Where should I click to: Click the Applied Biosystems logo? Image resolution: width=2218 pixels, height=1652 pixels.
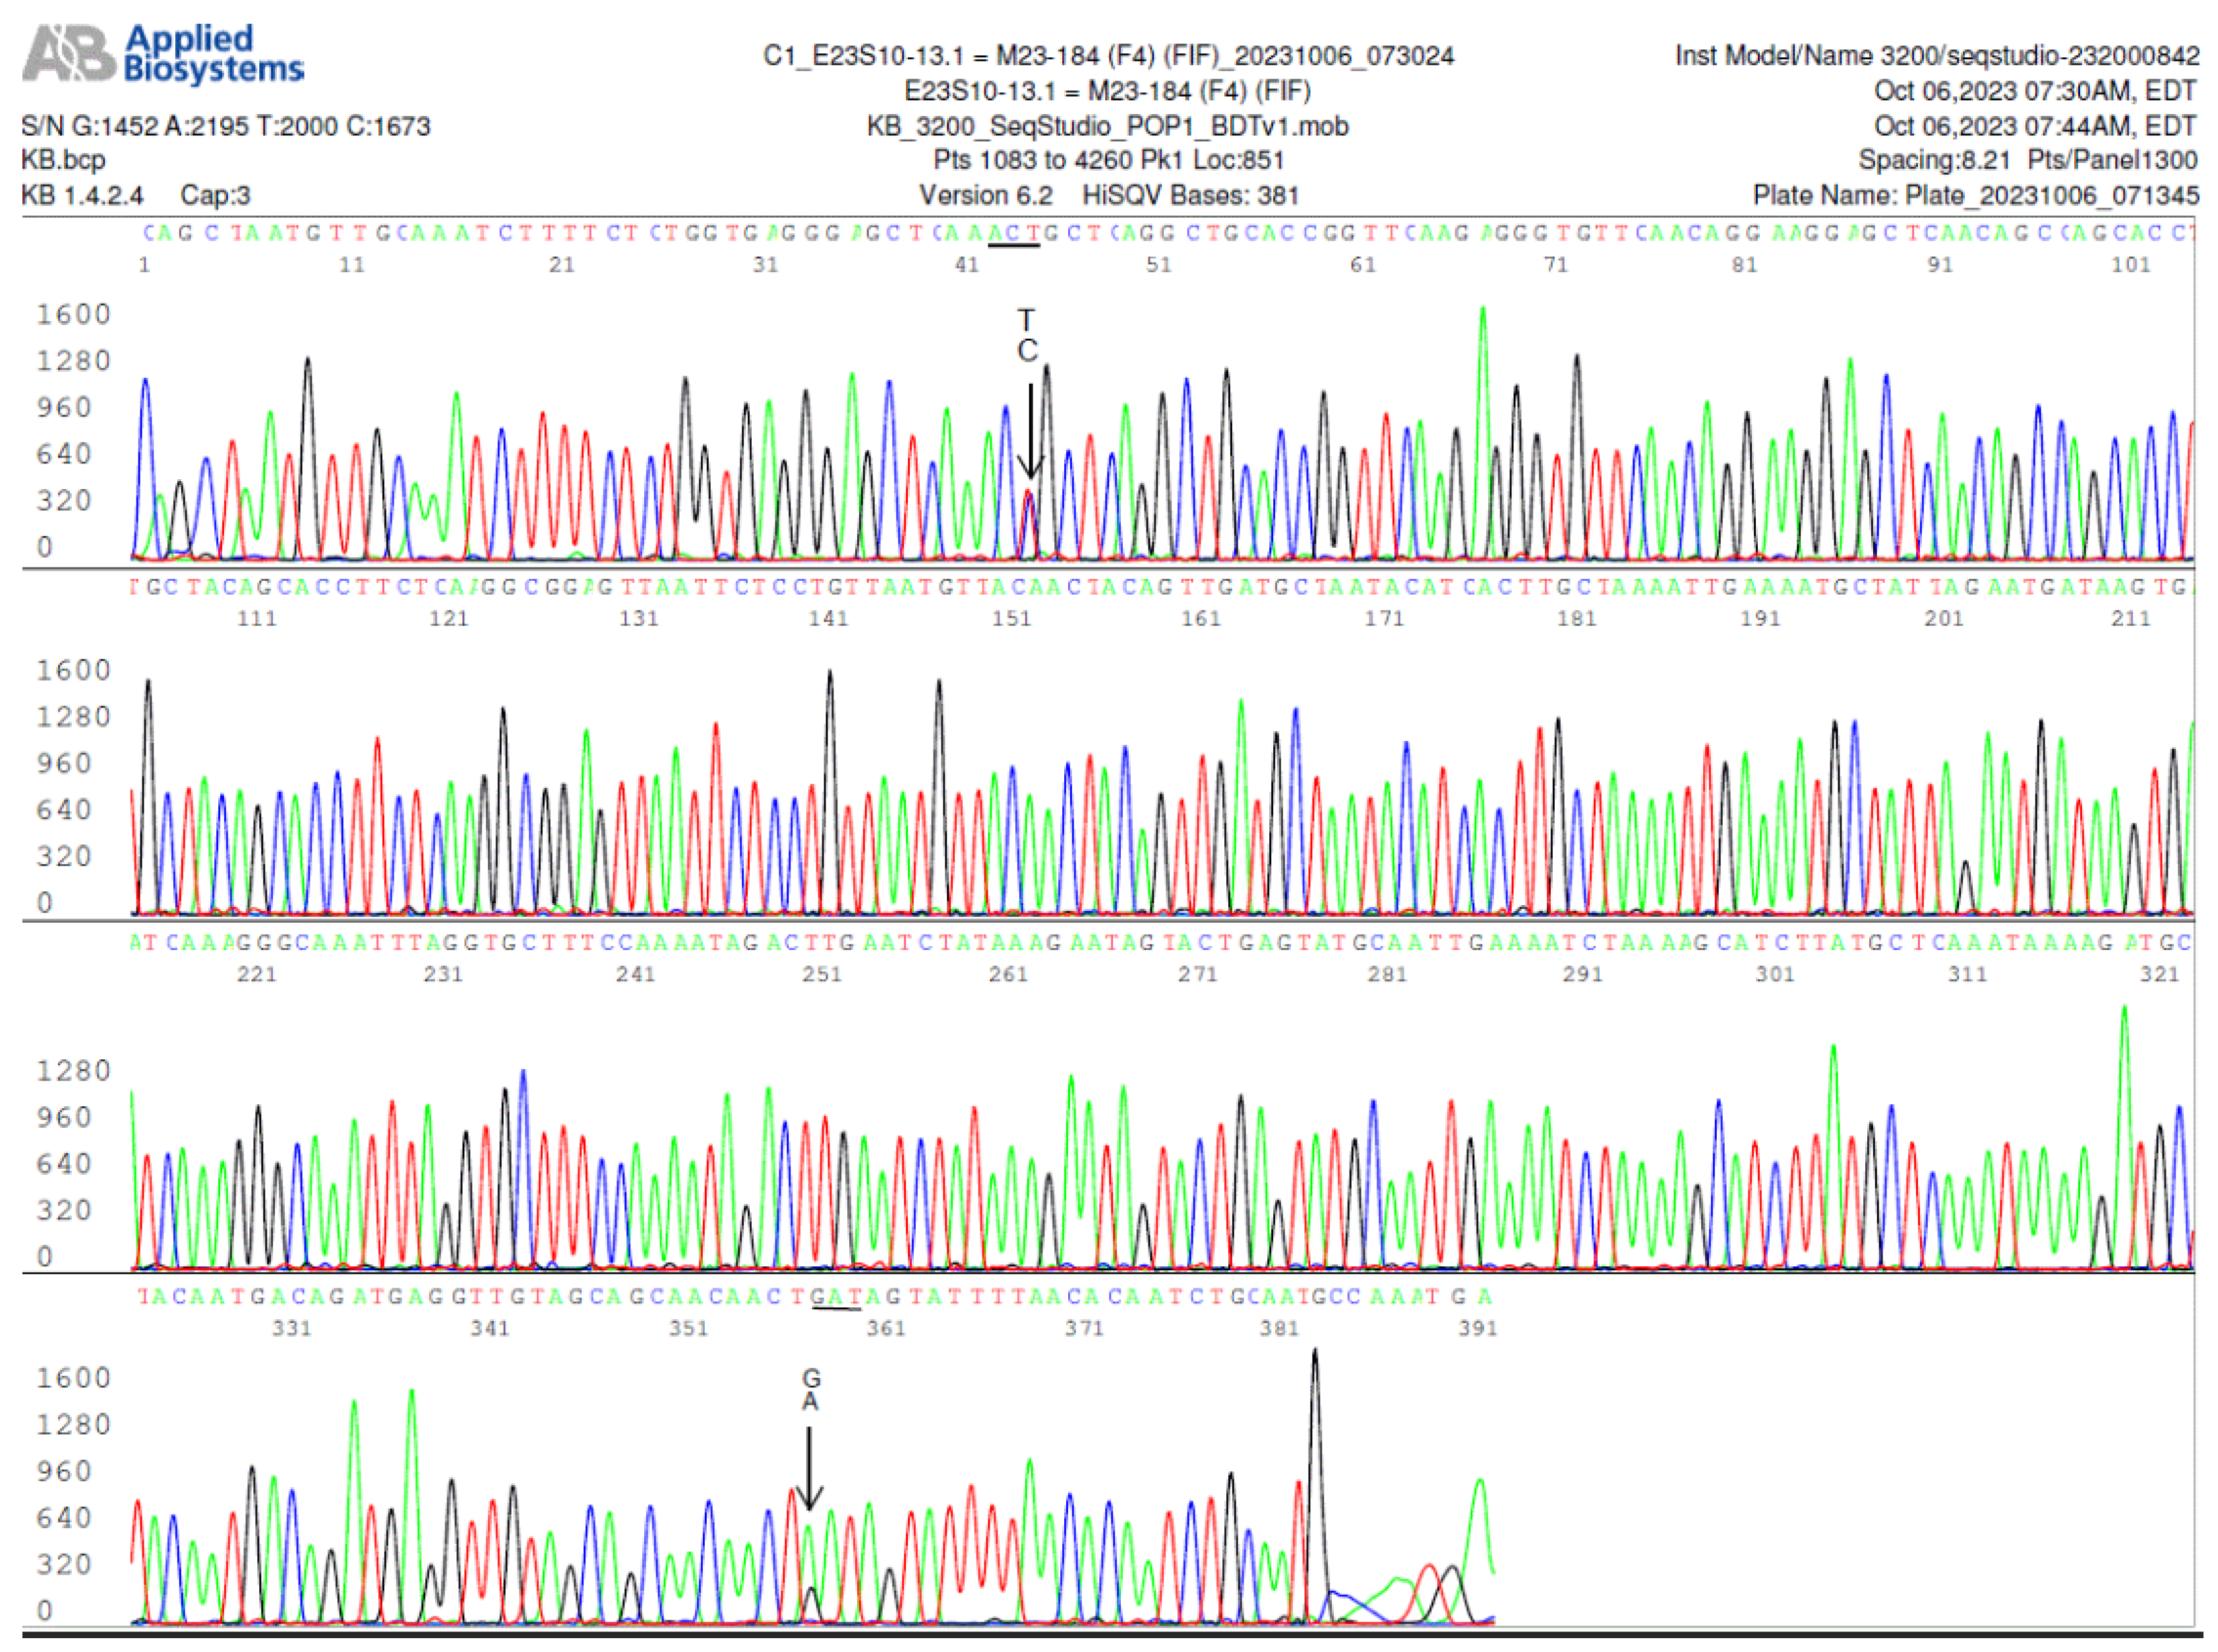coord(163,54)
